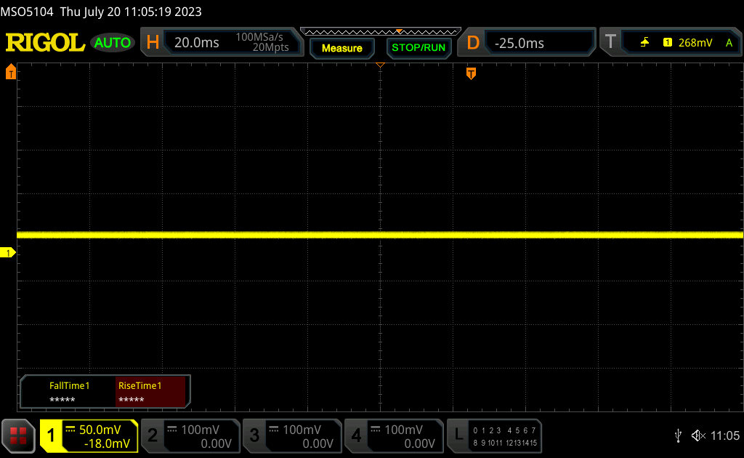Select the 20.0ms horizontal timebase value
This screenshot has height=458, width=744.
pos(196,43)
